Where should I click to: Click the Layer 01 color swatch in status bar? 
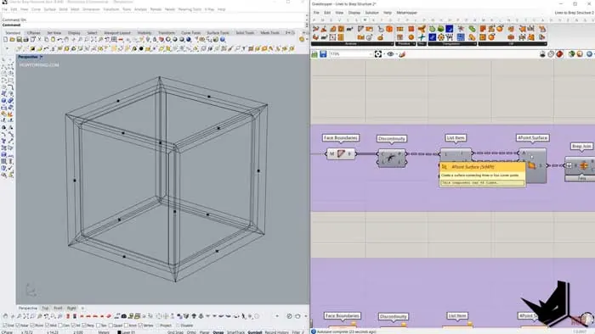[119, 332]
